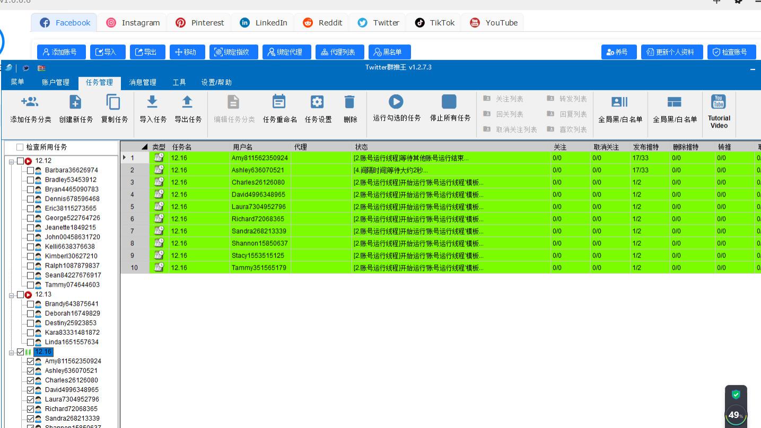
Task: Select the Copy Task (复制任务) icon
Action: pos(113,102)
